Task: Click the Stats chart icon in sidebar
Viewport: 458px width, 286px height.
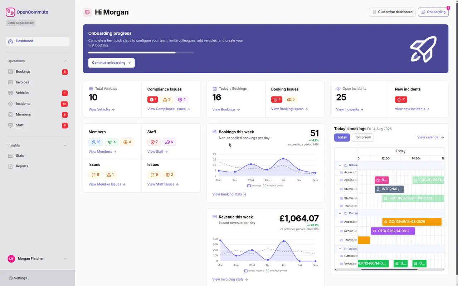Action: pyautogui.click(x=10, y=156)
